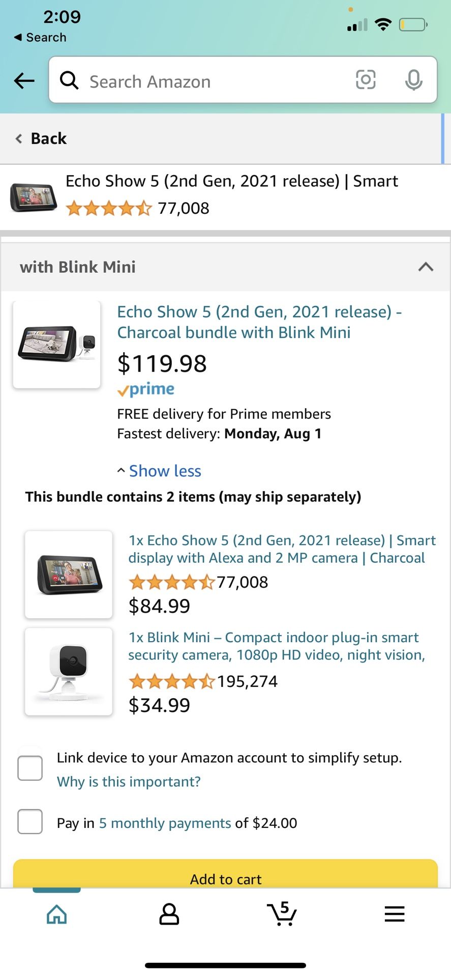Viewport: 451px width, 977px height.
Task: Tap the magnifying glass search icon
Action: tap(69, 80)
